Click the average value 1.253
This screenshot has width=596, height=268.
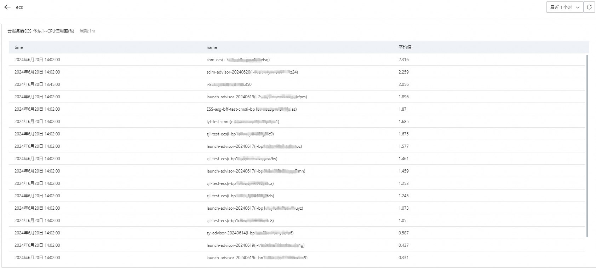(403, 183)
